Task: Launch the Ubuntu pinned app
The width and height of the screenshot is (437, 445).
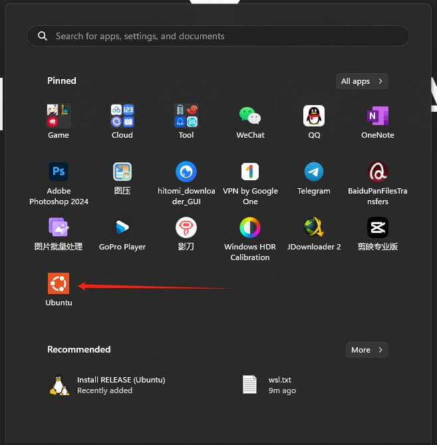Action: 59,289
